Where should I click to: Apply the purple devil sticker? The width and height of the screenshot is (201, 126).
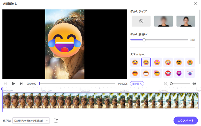coord(179,73)
